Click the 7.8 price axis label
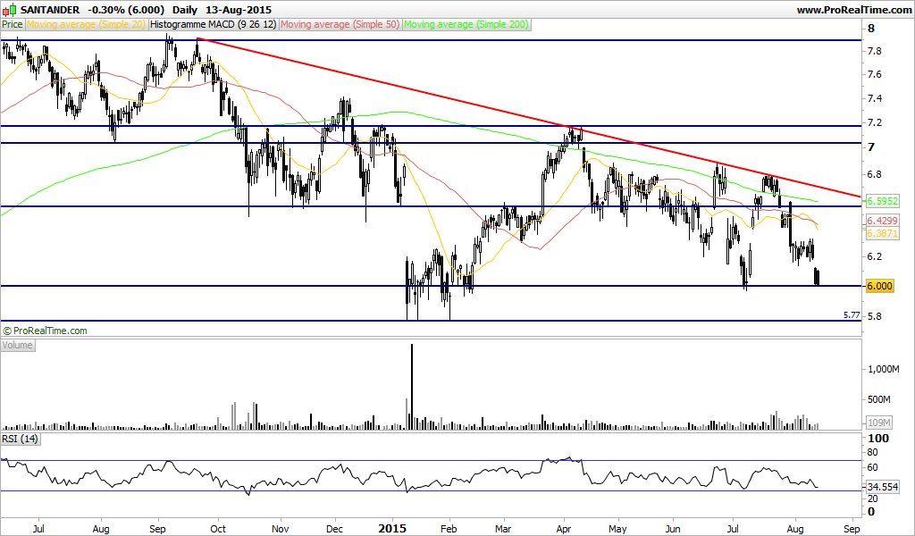This screenshot has height=536, width=915. click(875, 51)
